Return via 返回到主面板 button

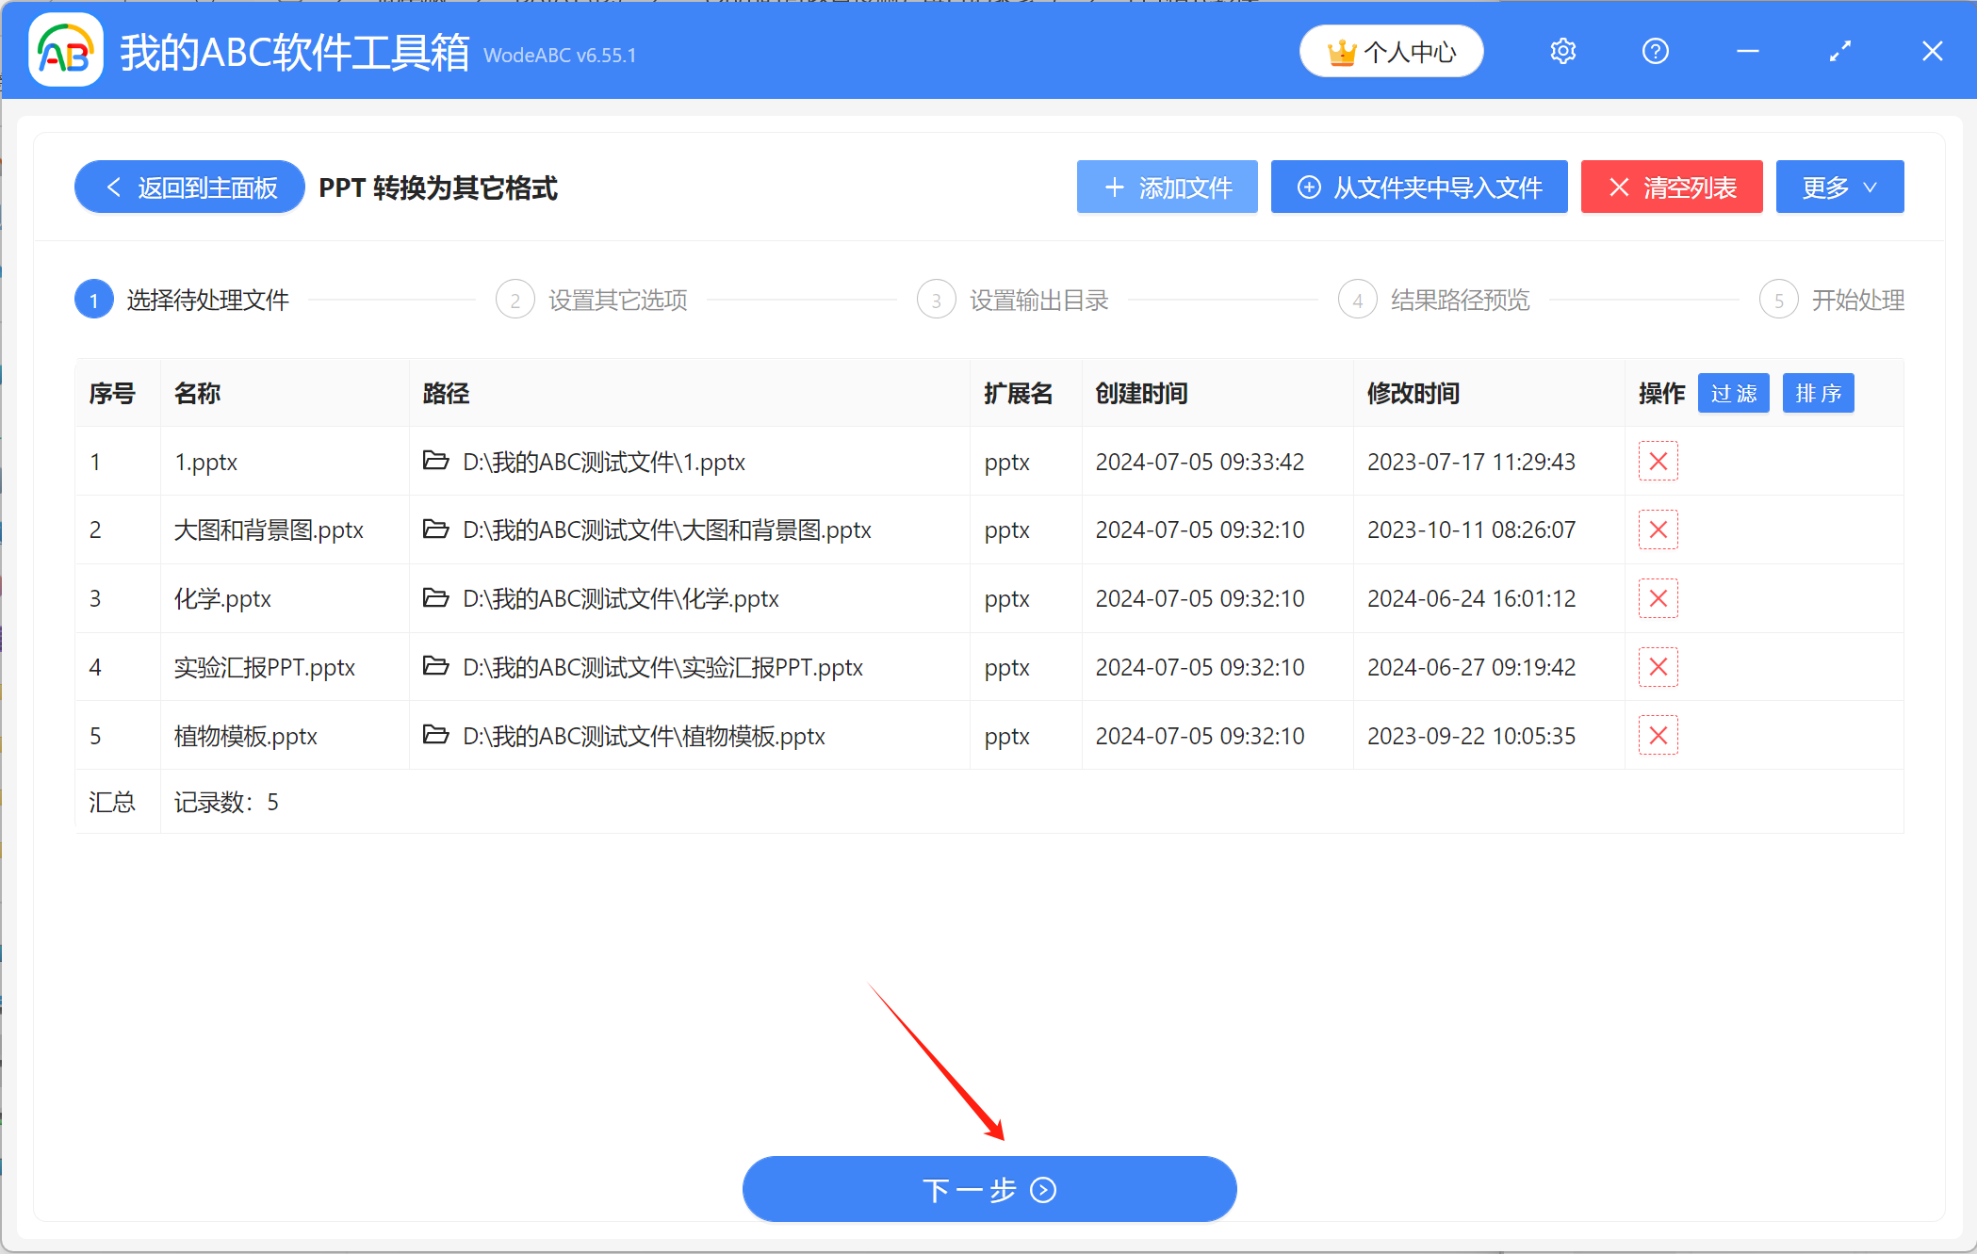(188, 187)
